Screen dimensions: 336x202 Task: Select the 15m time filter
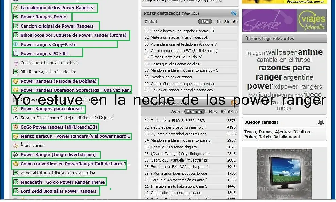[x=205, y=22]
